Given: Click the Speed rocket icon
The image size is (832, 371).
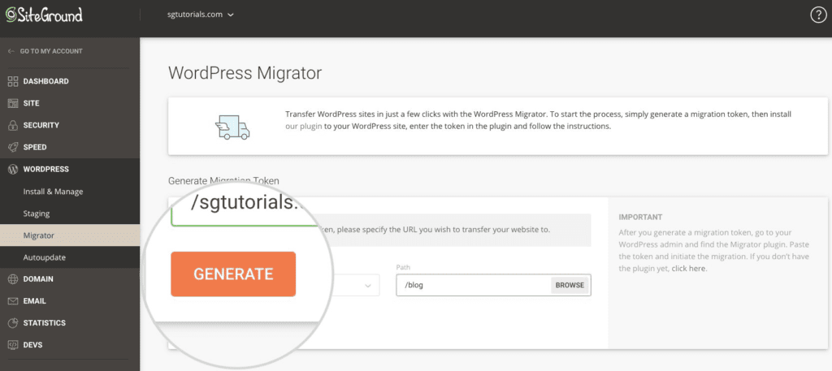Looking at the screenshot, I should tap(13, 147).
